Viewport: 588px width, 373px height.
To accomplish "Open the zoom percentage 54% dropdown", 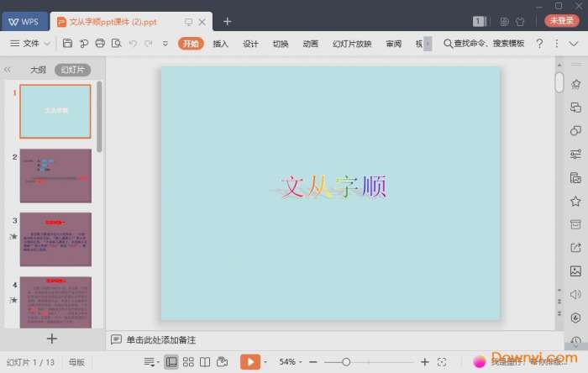I will [291, 361].
